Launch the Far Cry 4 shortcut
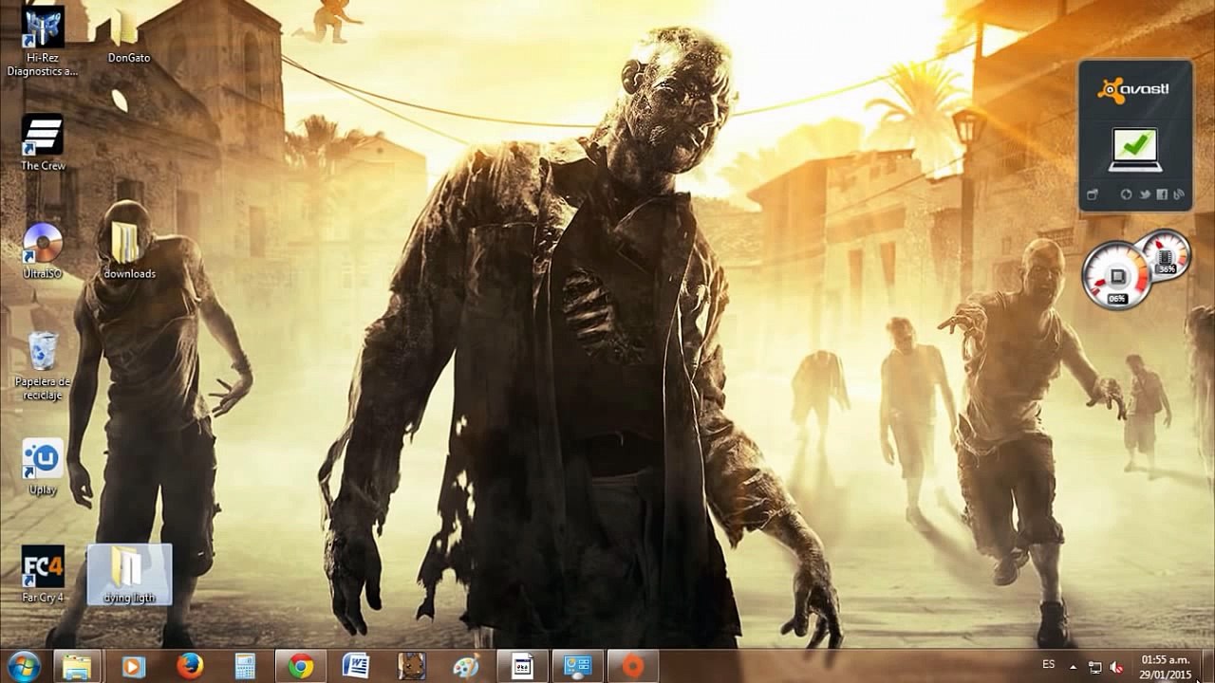The width and height of the screenshot is (1215, 683). coord(43,574)
